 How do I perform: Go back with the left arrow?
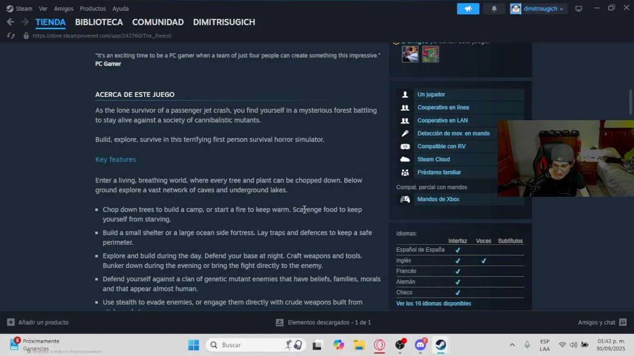point(10,22)
